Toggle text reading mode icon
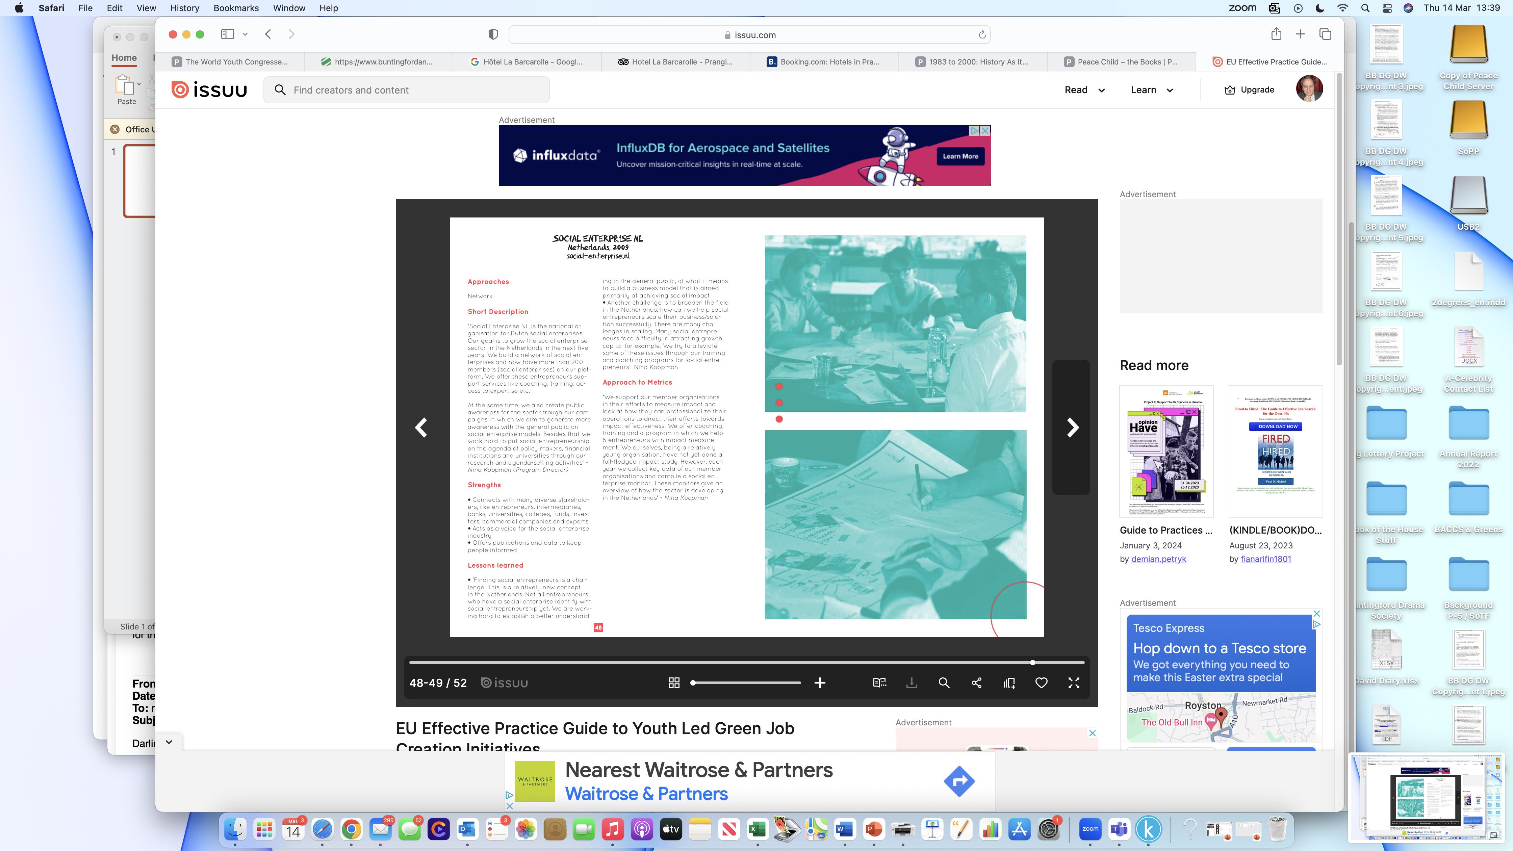Image resolution: width=1513 pixels, height=851 pixels. click(x=879, y=682)
